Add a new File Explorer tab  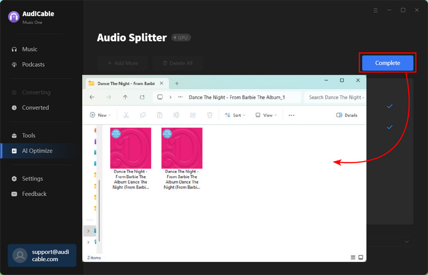click(x=177, y=83)
